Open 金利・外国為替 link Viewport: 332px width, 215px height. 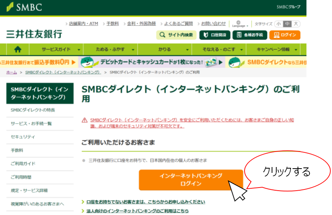point(142,24)
